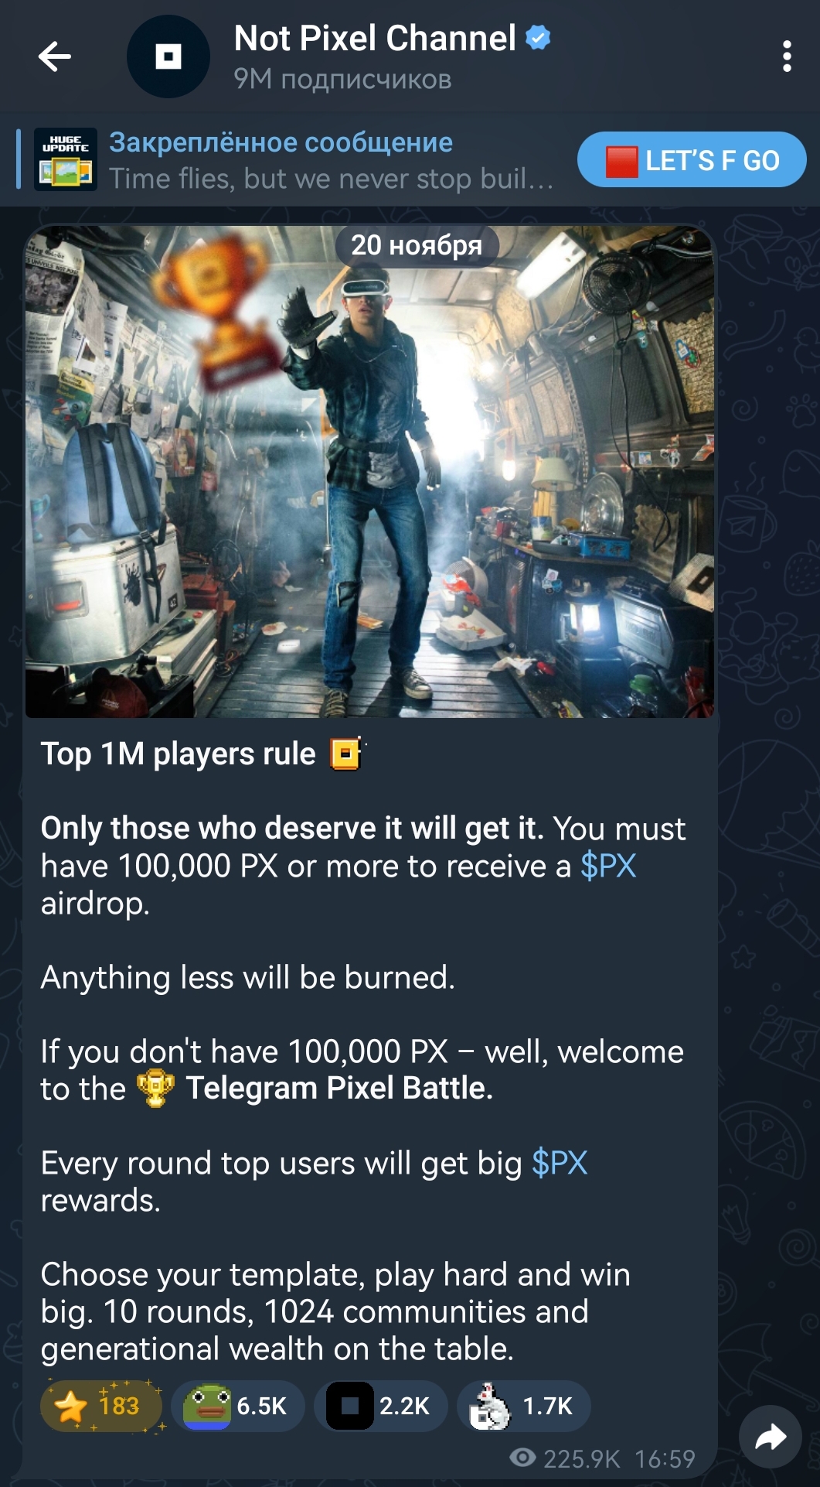
Task: Tap the 20 ноября date badge
Action: [417, 245]
